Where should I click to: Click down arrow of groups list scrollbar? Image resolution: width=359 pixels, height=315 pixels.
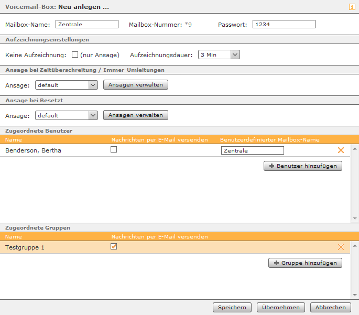pos(355,295)
